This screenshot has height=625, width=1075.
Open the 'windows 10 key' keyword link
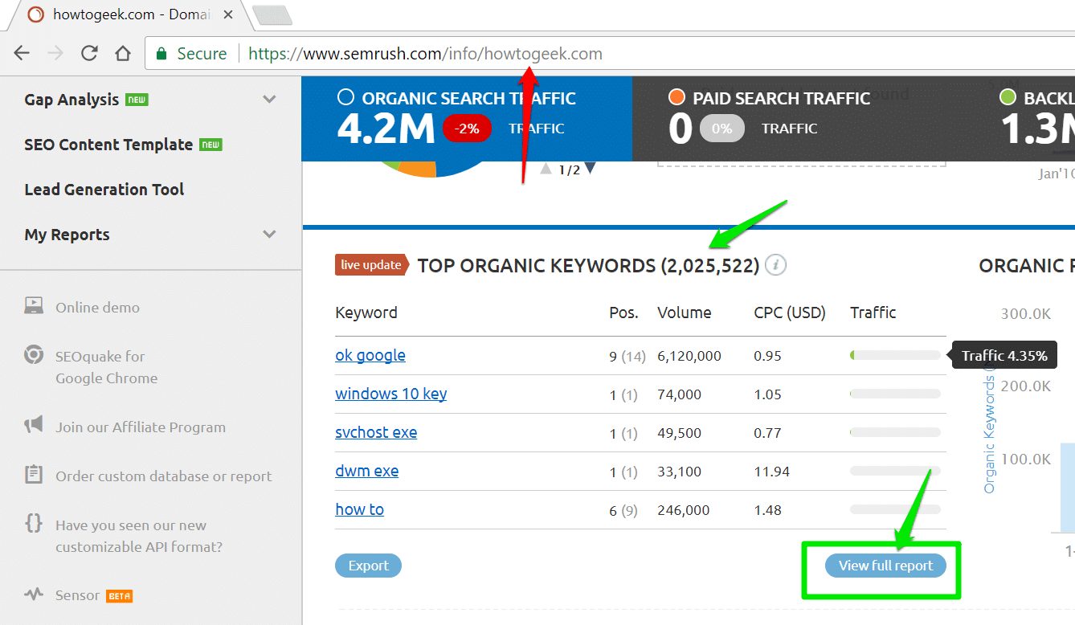click(x=391, y=394)
